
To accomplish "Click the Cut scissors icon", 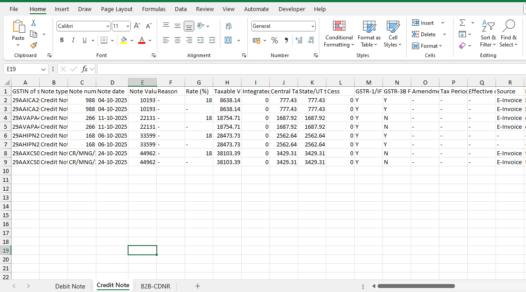I will 34,23.
